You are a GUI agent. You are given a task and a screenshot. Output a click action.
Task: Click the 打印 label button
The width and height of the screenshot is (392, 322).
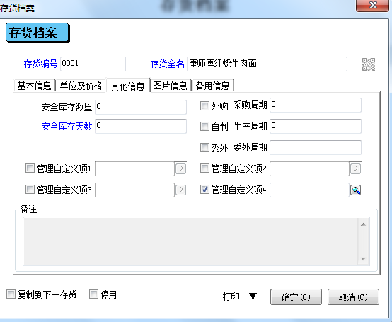coord(231,297)
